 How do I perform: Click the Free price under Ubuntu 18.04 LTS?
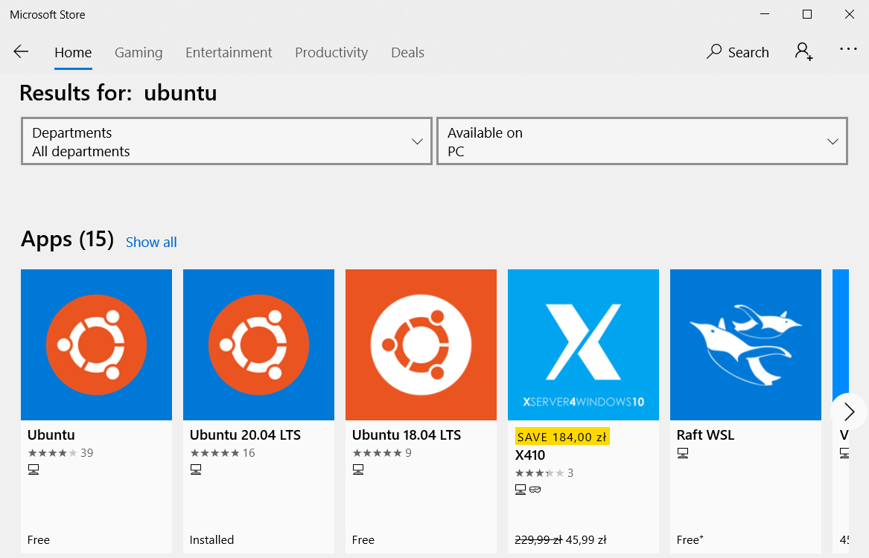point(363,539)
